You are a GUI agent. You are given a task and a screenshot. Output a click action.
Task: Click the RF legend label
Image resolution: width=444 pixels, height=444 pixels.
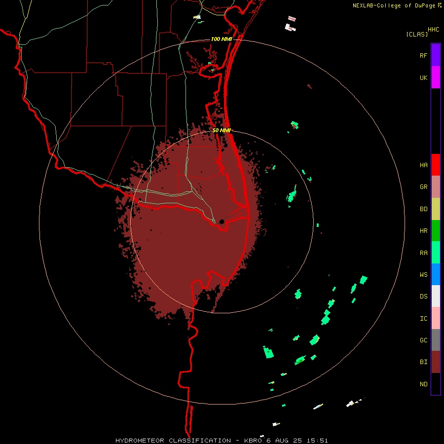point(423,56)
